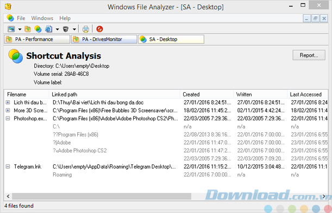
Task: Click the ?(Adobe sub-row
Action: coord(62,143)
